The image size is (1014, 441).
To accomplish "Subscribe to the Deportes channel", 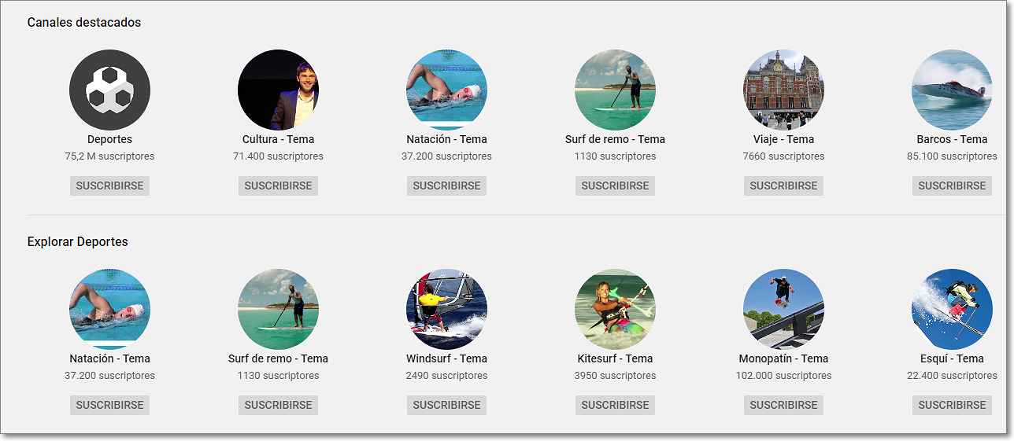I will tap(109, 186).
